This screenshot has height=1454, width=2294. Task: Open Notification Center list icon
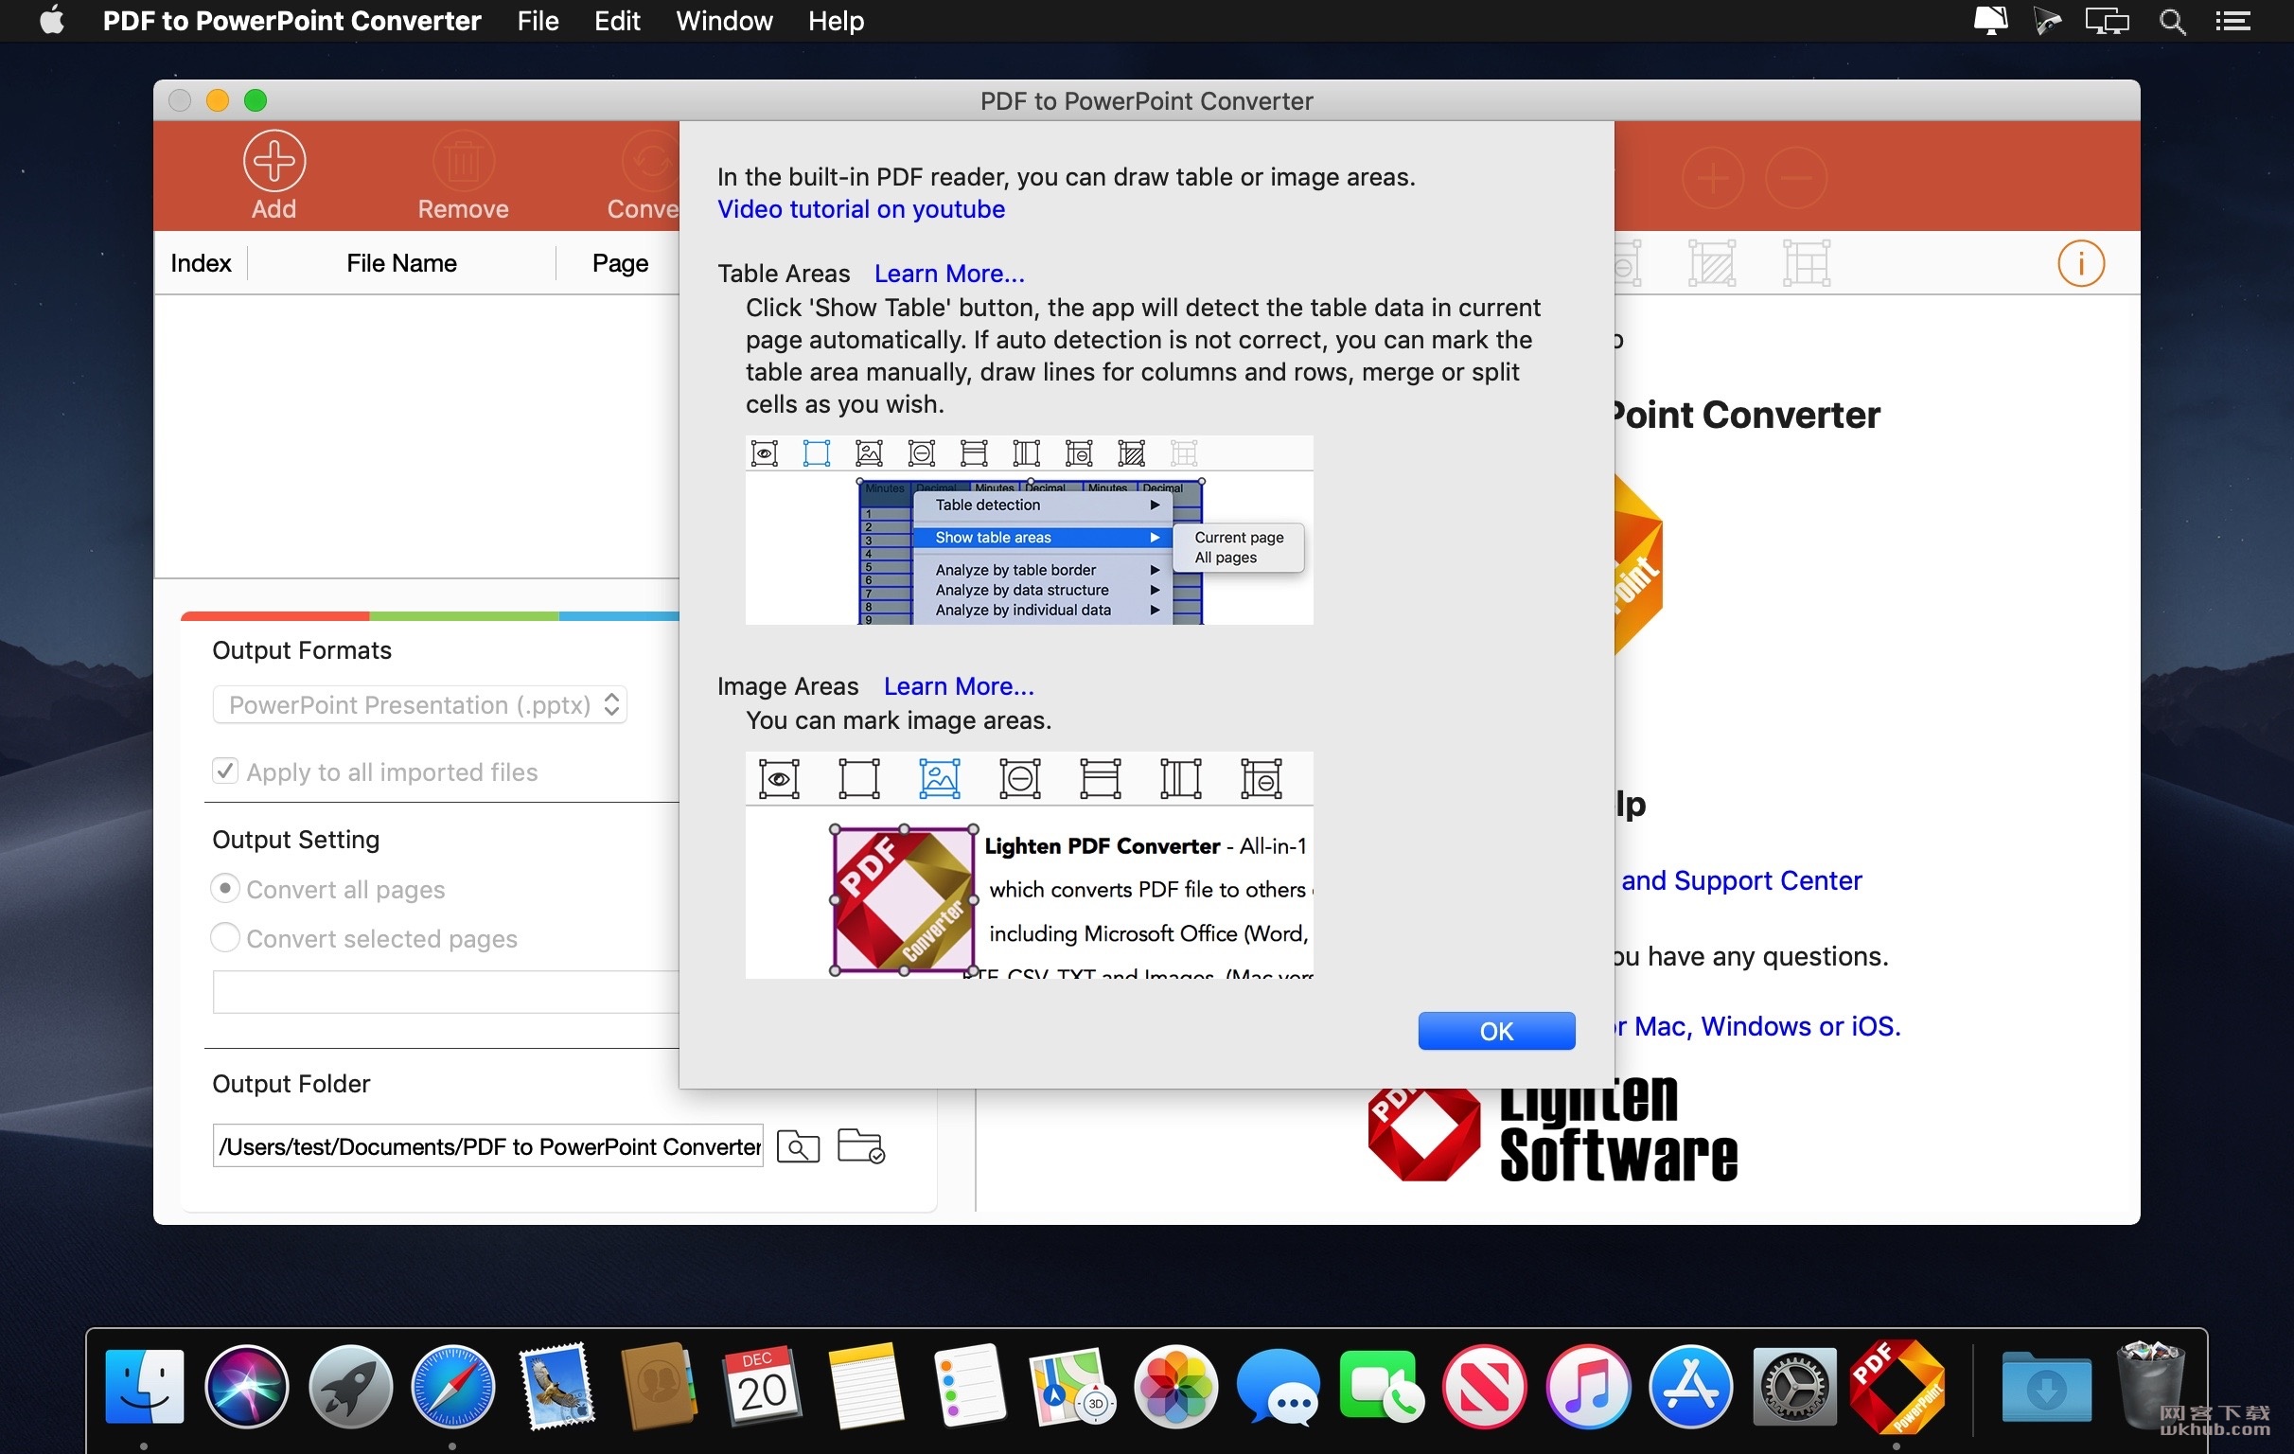[x=2234, y=21]
